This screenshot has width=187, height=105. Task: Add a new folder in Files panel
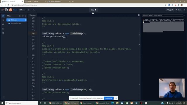click(x=23, y=16)
